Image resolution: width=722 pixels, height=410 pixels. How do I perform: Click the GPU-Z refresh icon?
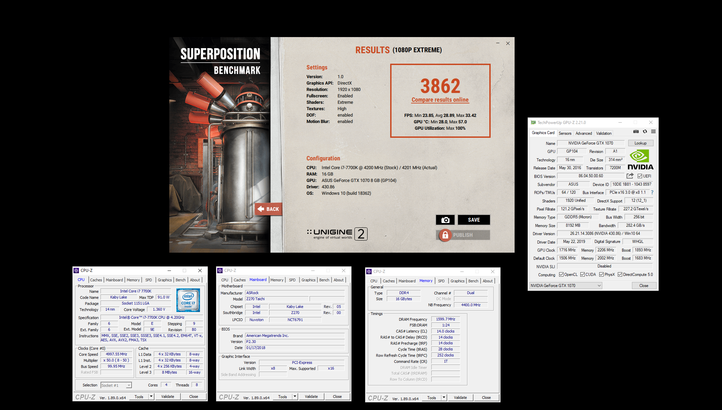(x=645, y=132)
